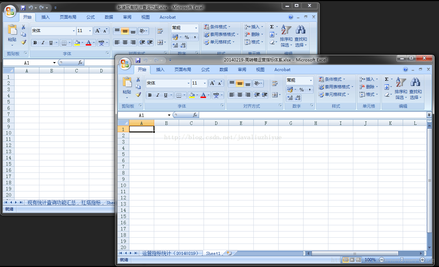The image size is (439, 267).
Task: Select 现有统计查询功能汇总 sheet tab, back window
Action: (52, 202)
